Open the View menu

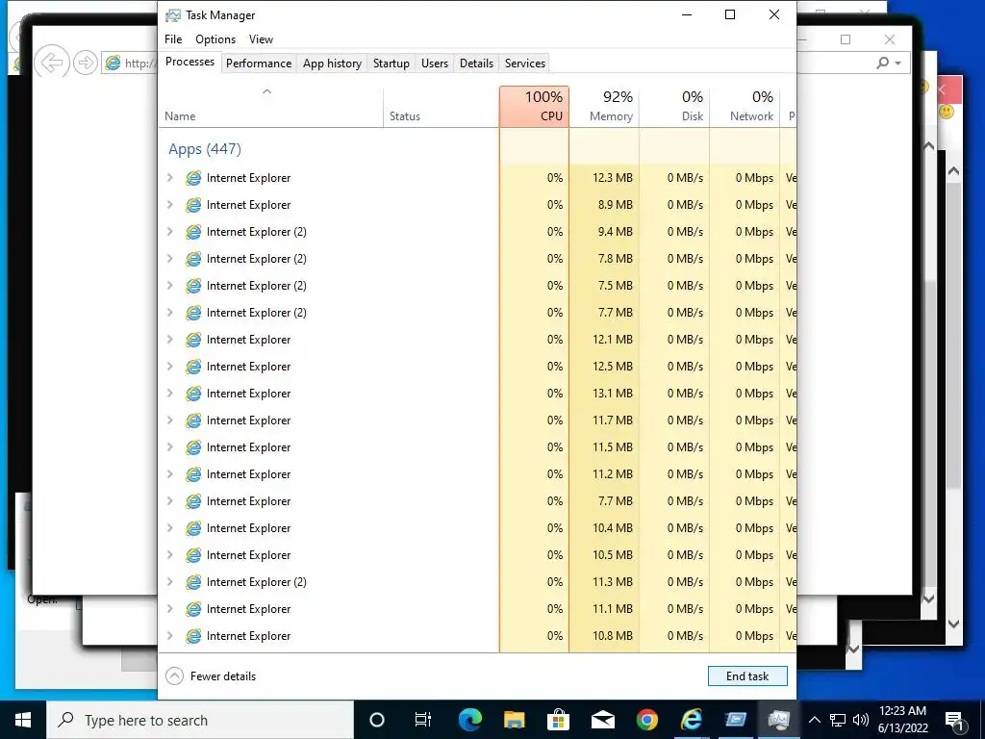(x=261, y=38)
